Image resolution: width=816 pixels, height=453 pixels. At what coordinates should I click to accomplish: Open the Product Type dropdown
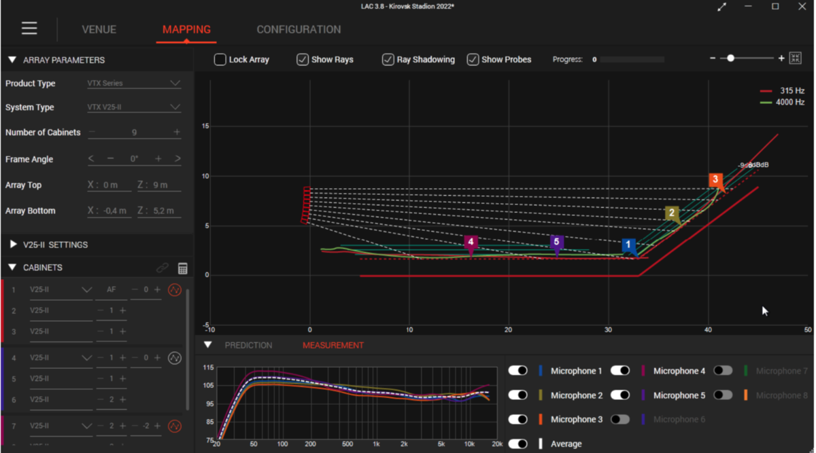(x=134, y=84)
